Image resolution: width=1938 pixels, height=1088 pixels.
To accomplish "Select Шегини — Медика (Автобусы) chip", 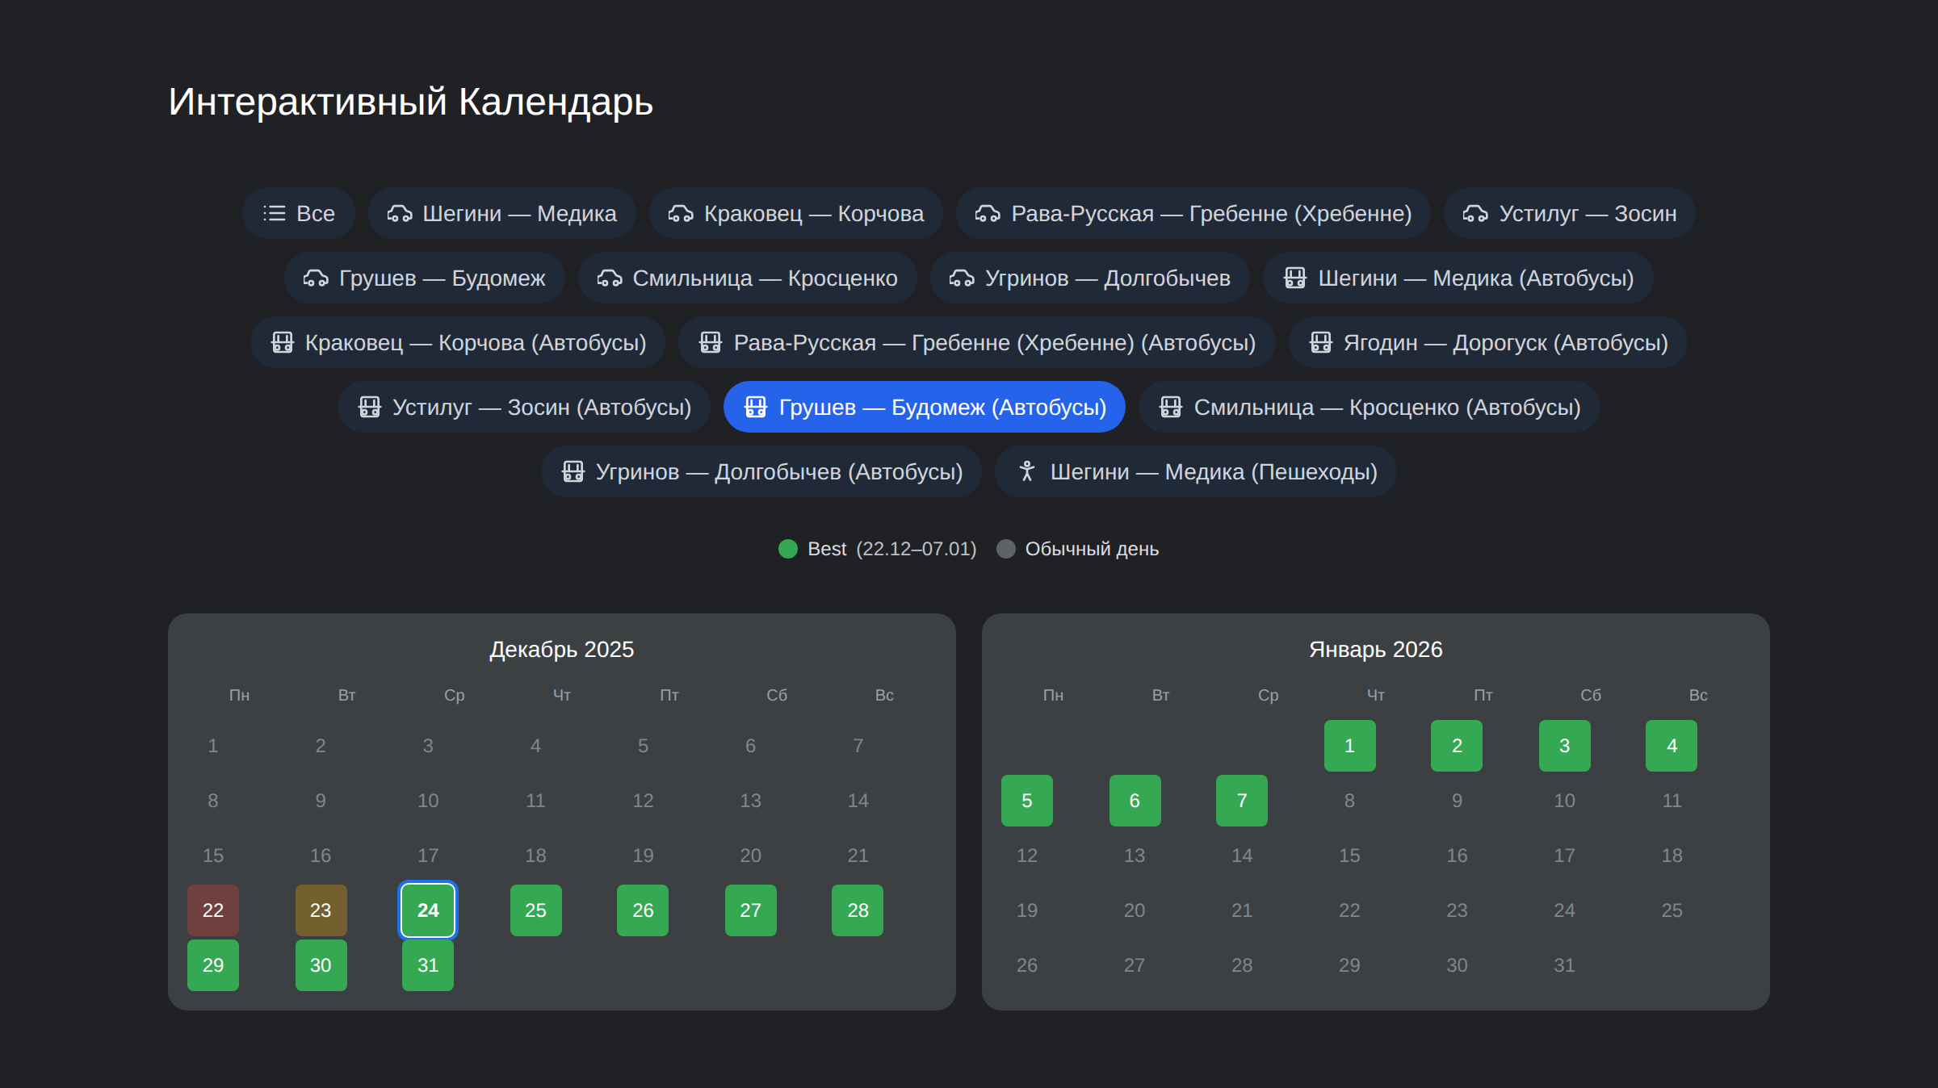I will coord(1458,278).
